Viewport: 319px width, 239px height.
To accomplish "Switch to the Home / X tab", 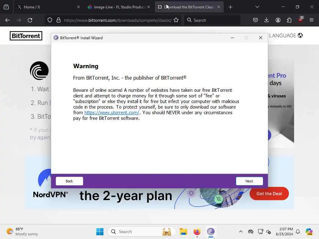I will coord(48,7).
